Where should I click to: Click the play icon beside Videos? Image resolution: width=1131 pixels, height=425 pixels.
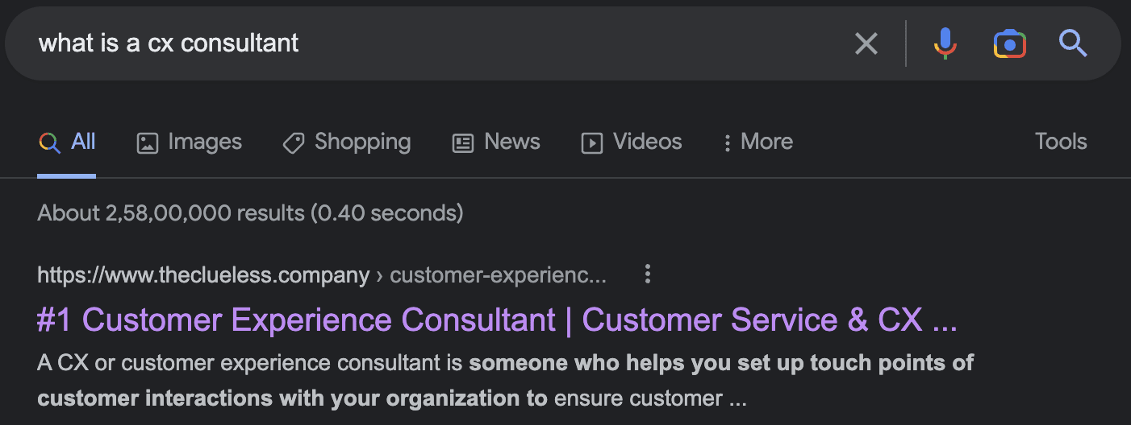pos(592,143)
